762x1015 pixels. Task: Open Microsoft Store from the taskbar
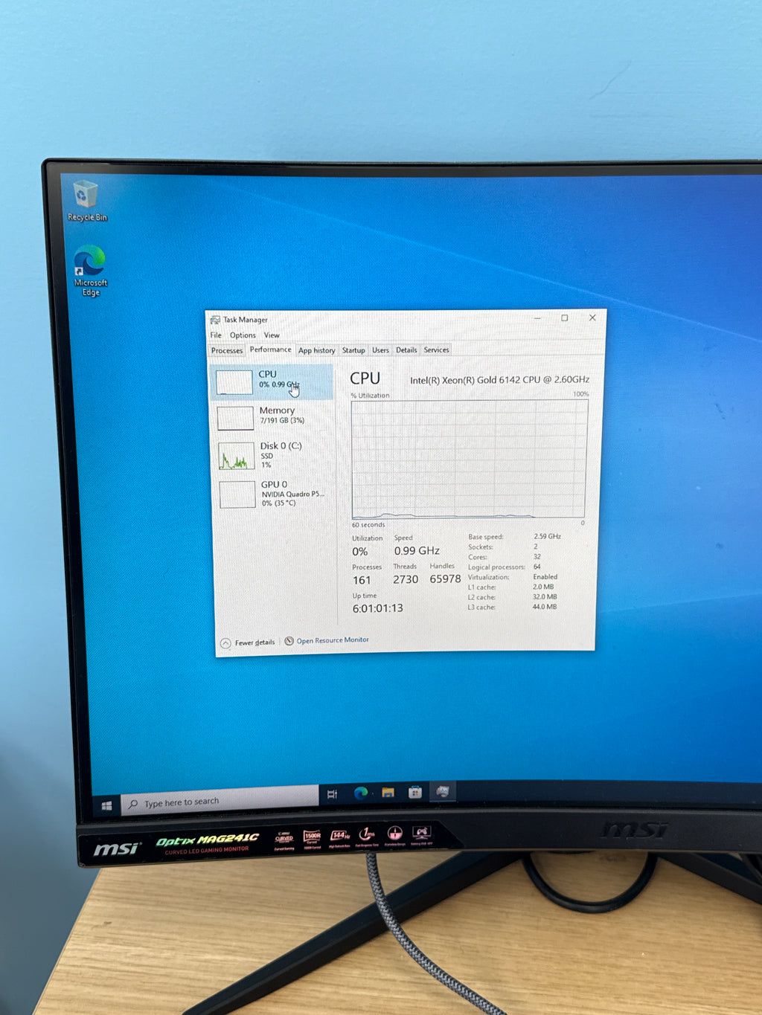(x=415, y=792)
